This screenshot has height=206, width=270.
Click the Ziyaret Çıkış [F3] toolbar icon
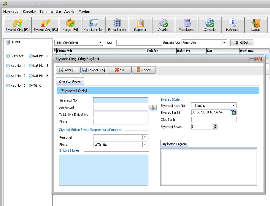point(46,25)
